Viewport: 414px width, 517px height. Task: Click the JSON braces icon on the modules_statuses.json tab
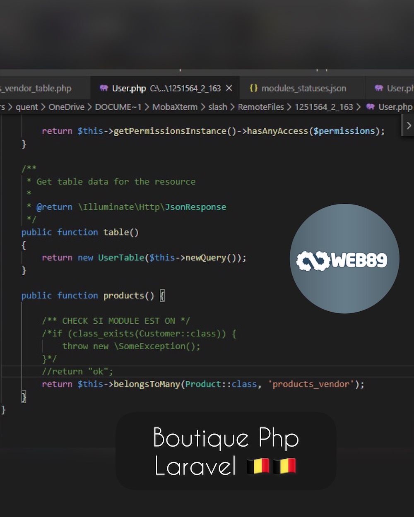point(253,88)
